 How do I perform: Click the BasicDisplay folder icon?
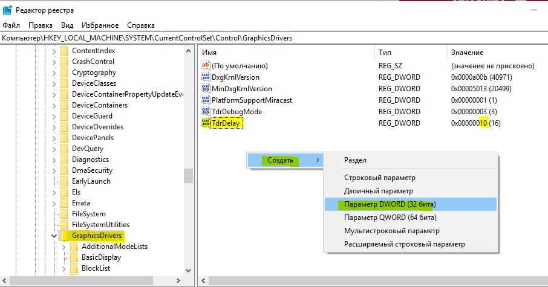tap(74, 257)
